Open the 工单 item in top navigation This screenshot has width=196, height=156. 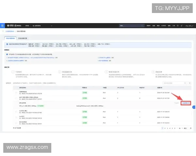[x=174, y=26]
